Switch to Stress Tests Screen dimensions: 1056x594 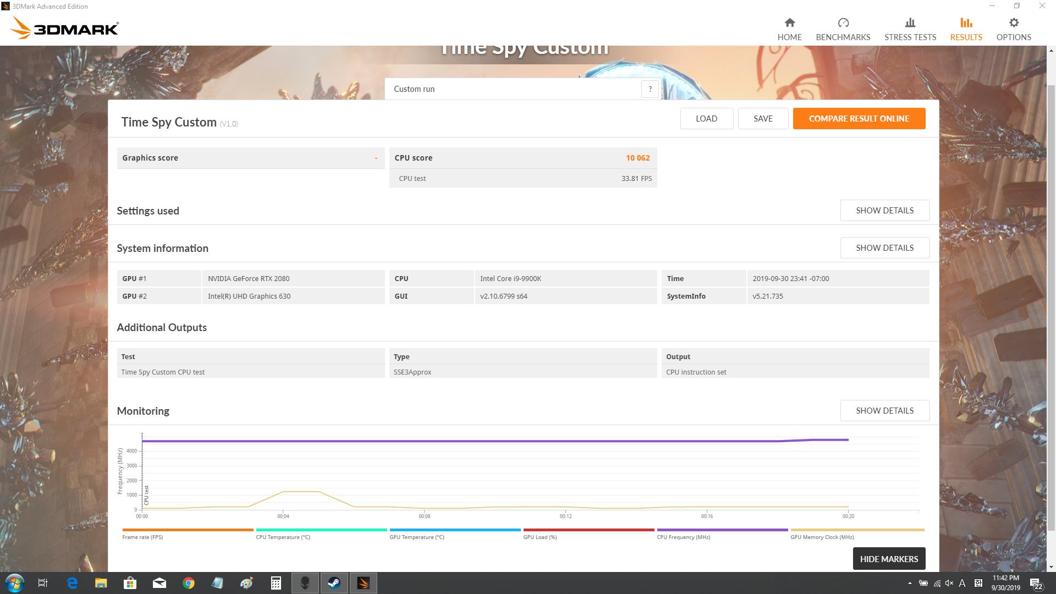[x=910, y=29]
